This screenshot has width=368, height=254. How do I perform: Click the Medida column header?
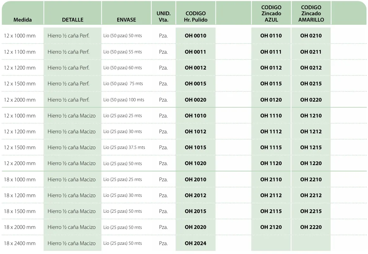tap(23, 20)
